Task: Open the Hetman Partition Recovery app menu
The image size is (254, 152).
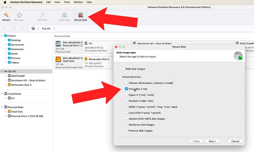Action: click(26, 2)
